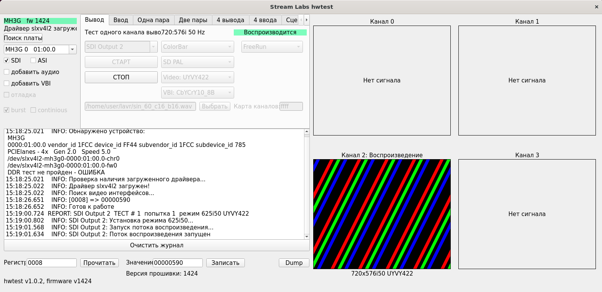The height and width of the screenshot is (292, 602).
Task: Open the partially visible Сце tab
Action: 291,20
